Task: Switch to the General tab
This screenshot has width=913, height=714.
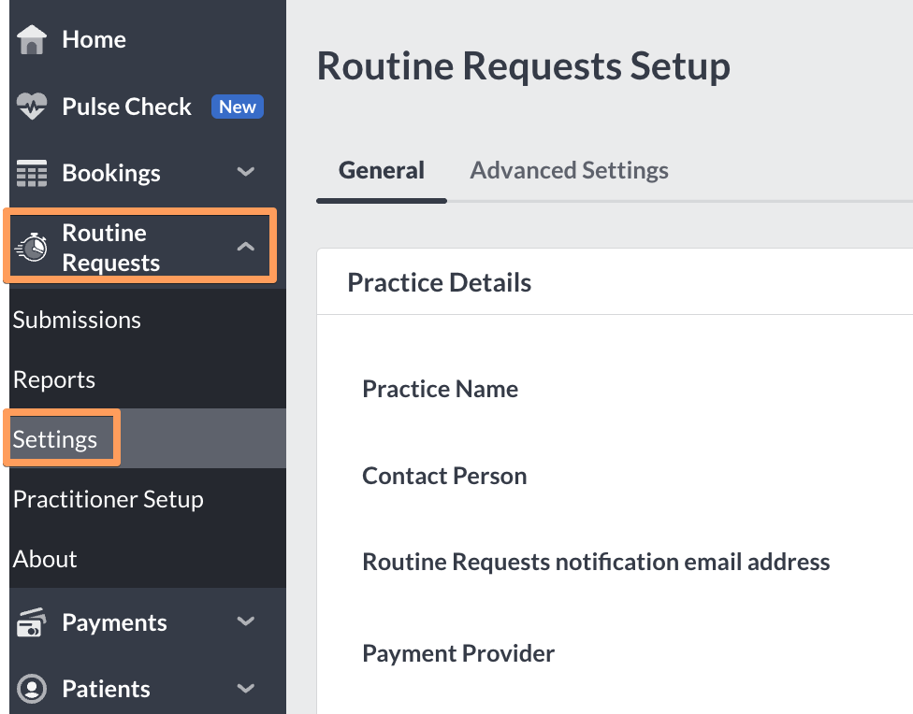Action: pyautogui.click(x=382, y=170)
